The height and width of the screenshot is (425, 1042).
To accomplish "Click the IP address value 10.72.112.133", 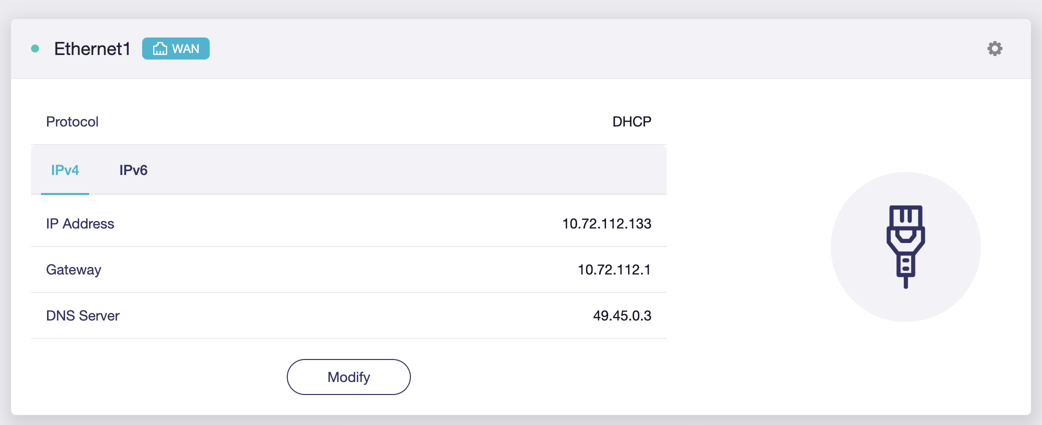I will [x=607, y=223].
